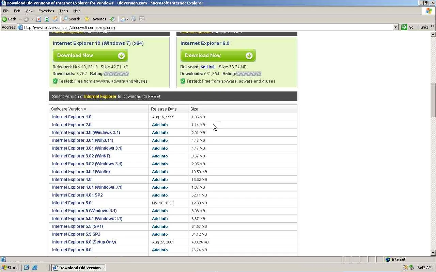The height and width of the screenshot is (272, 436).
Task: Click the Forward navigation arrow
Action: click(x=26, y=19)
